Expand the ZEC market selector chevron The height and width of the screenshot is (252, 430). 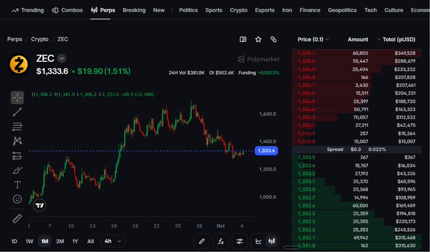pos(62,58)
